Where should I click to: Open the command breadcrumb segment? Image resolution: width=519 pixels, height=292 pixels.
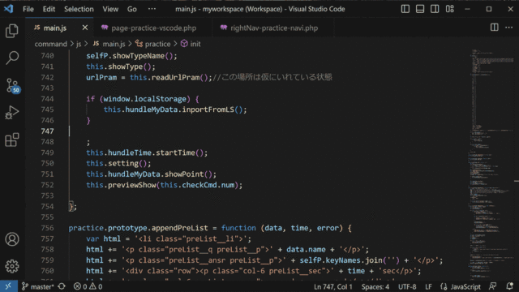coord(50,44)
